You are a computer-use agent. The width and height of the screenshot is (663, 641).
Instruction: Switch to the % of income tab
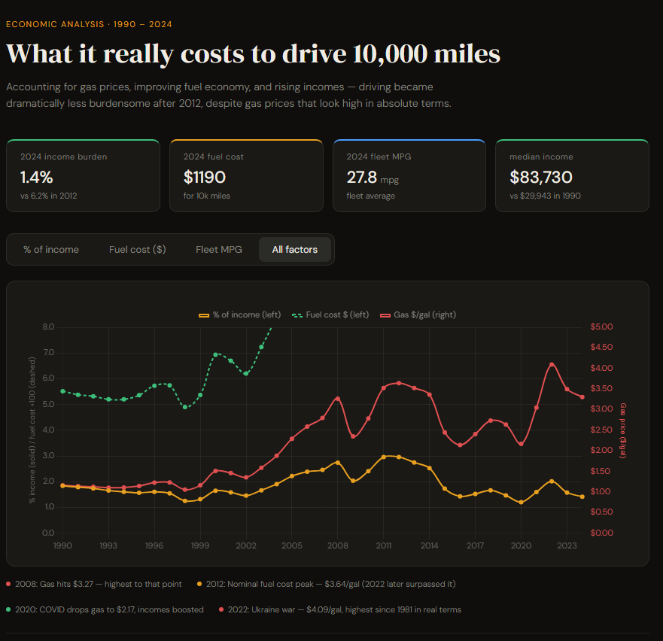click(51, 250)
